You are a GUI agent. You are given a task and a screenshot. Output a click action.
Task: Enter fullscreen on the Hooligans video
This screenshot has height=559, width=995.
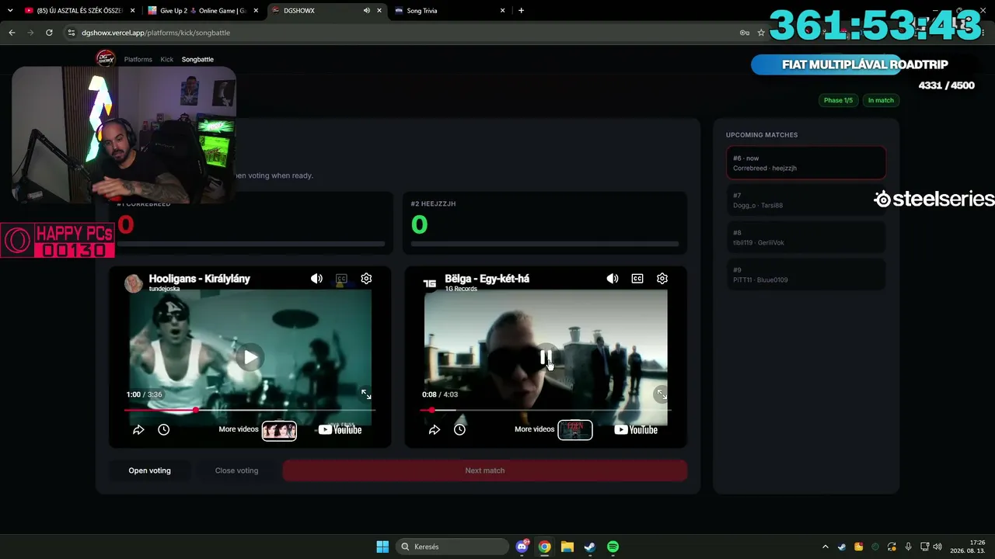366,394
